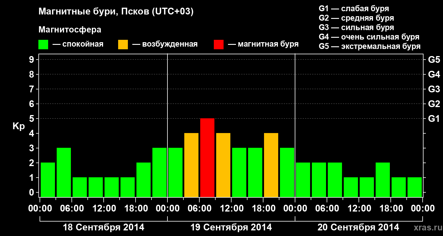Click the G2 label on the right axis
Viewport: 443px width, 236px height.
434,104
